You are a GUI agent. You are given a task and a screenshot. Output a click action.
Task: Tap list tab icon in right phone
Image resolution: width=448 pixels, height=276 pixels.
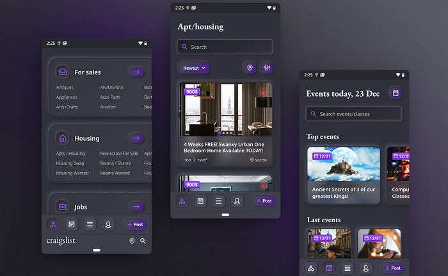coord(348,268)
